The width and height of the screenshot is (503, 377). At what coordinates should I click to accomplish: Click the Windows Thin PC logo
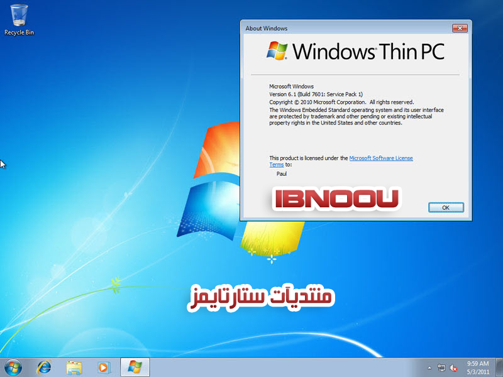(x=355, y=52)
